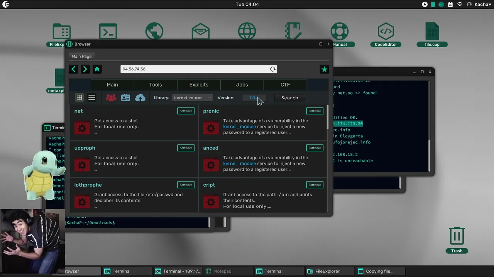The height and width of the screenshot is (277, 494).
Task: Select the uoproph exploit title
Action: click(x=85, y=148)
